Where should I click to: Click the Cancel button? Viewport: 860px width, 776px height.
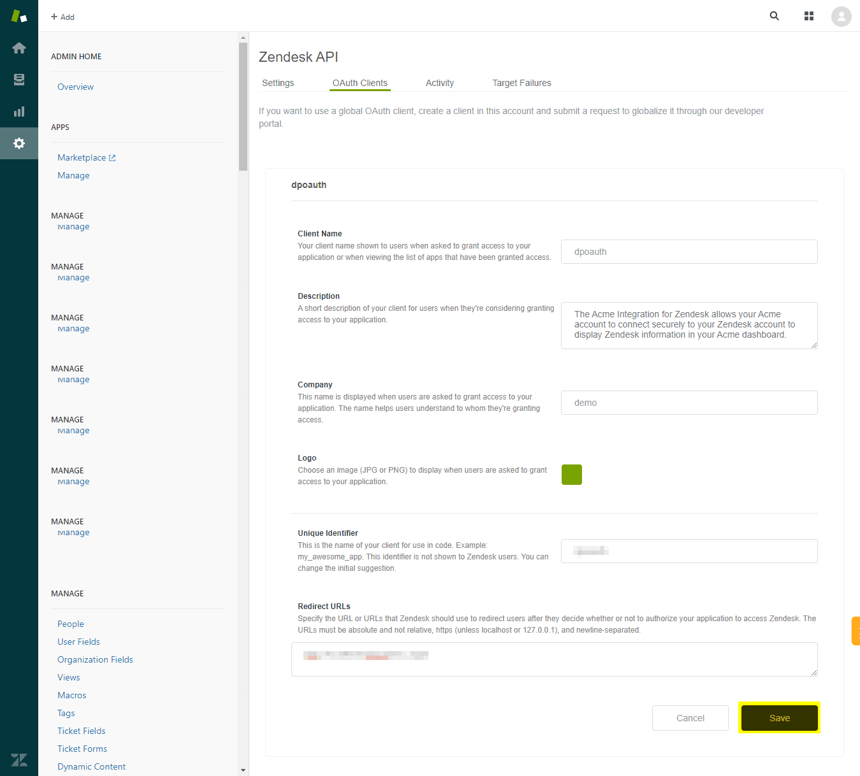690,718
